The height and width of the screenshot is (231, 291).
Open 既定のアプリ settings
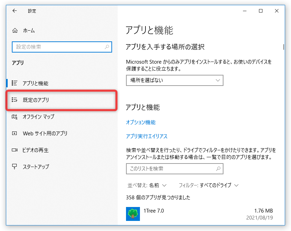[62, 100]
